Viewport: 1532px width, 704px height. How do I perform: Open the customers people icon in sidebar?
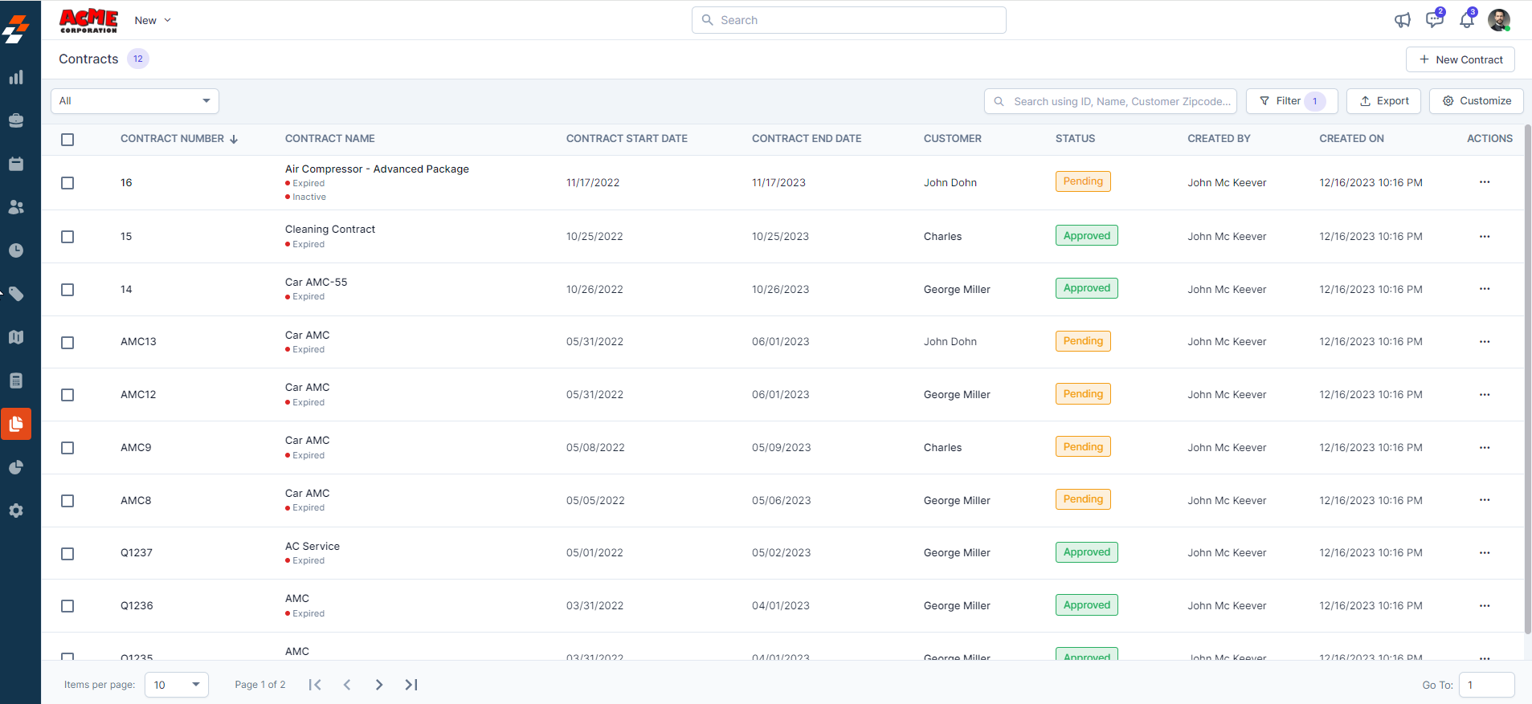16,207
